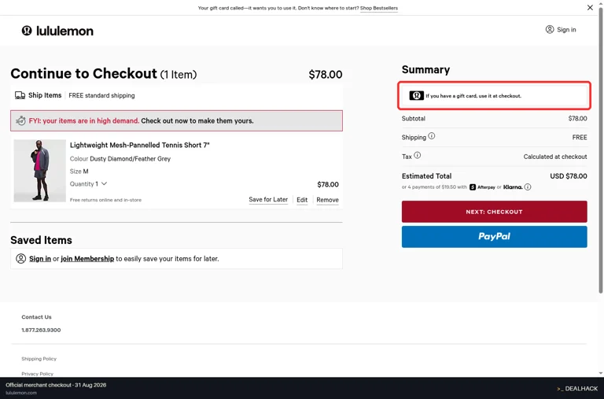The image size is (604, 399).
Task: Click join Membership link
Action: pyautogui.click(x=87, y=259)
